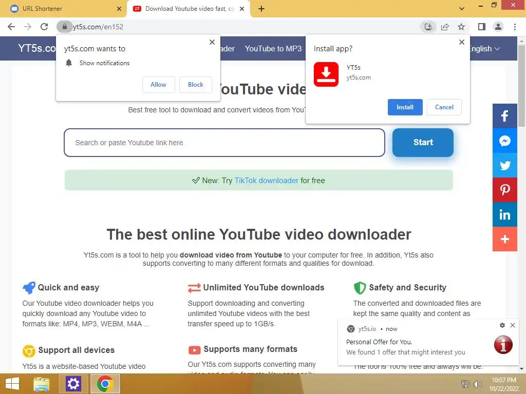Image resolution: width=526 pixels, height=394 pixels.
Task: Open notification settings gear icon
Action: [x=502, y=325]
